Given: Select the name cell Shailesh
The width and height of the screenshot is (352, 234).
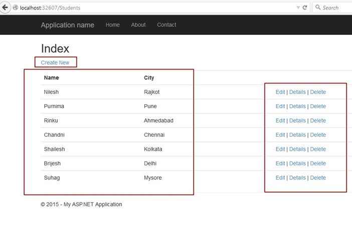Looking at the screenshot, I should point(54,149).
